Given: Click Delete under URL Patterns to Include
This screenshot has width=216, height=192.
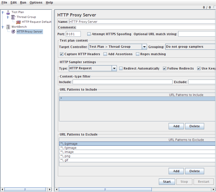Looking at the screenshot, I should pos(195,126).
